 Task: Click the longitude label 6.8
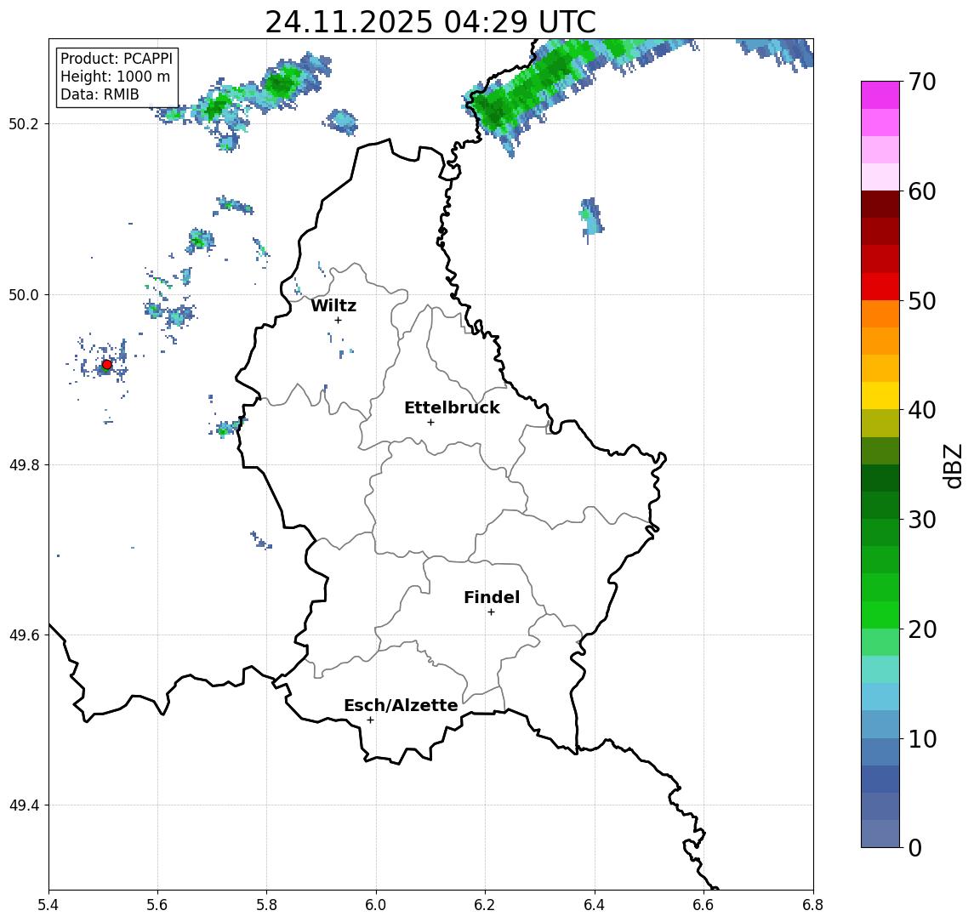tap(813, 905)
